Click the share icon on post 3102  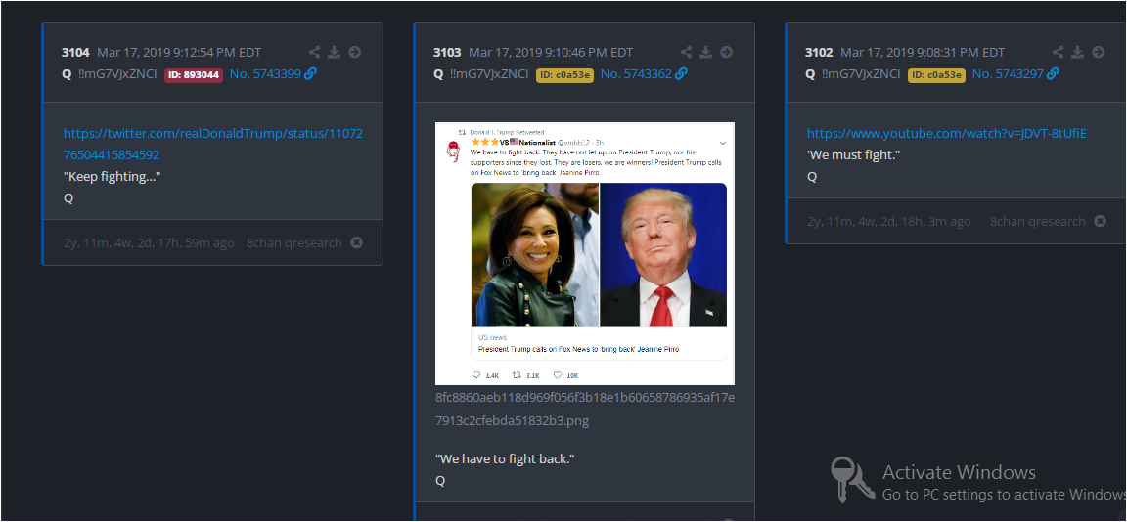tap(1058, 52)
